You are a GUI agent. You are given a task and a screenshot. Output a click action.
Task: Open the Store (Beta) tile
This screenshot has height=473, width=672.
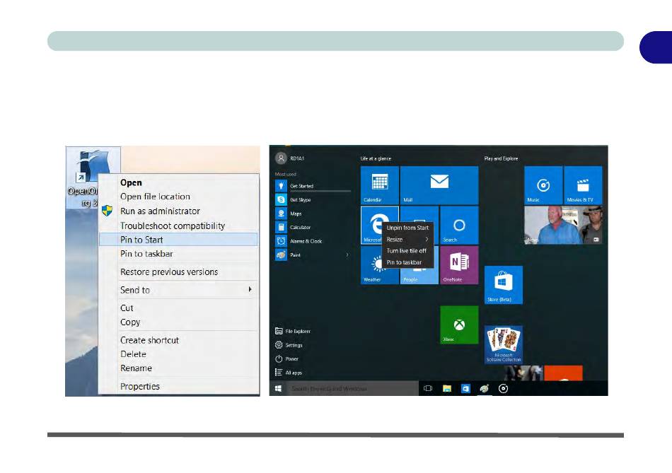coord(503,285)
